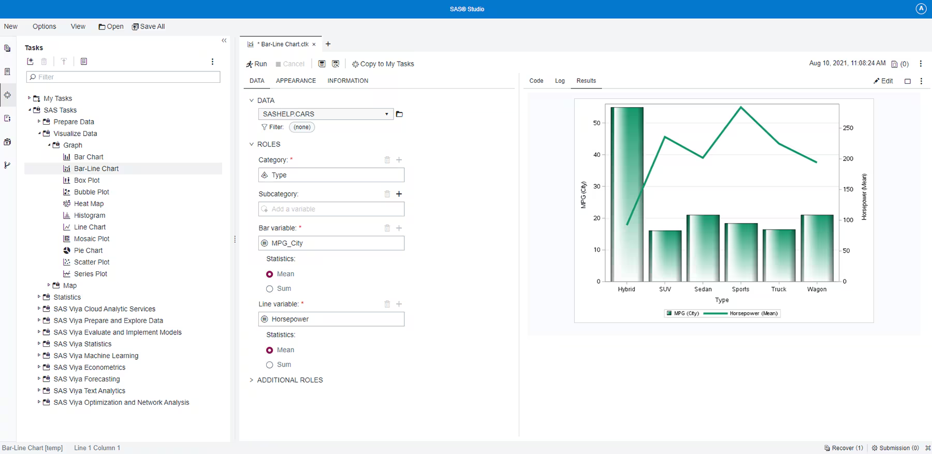The image size is (932, 454).
Task: Select Scatter Plot in the Graph tree
Action: tap(92, 262)
